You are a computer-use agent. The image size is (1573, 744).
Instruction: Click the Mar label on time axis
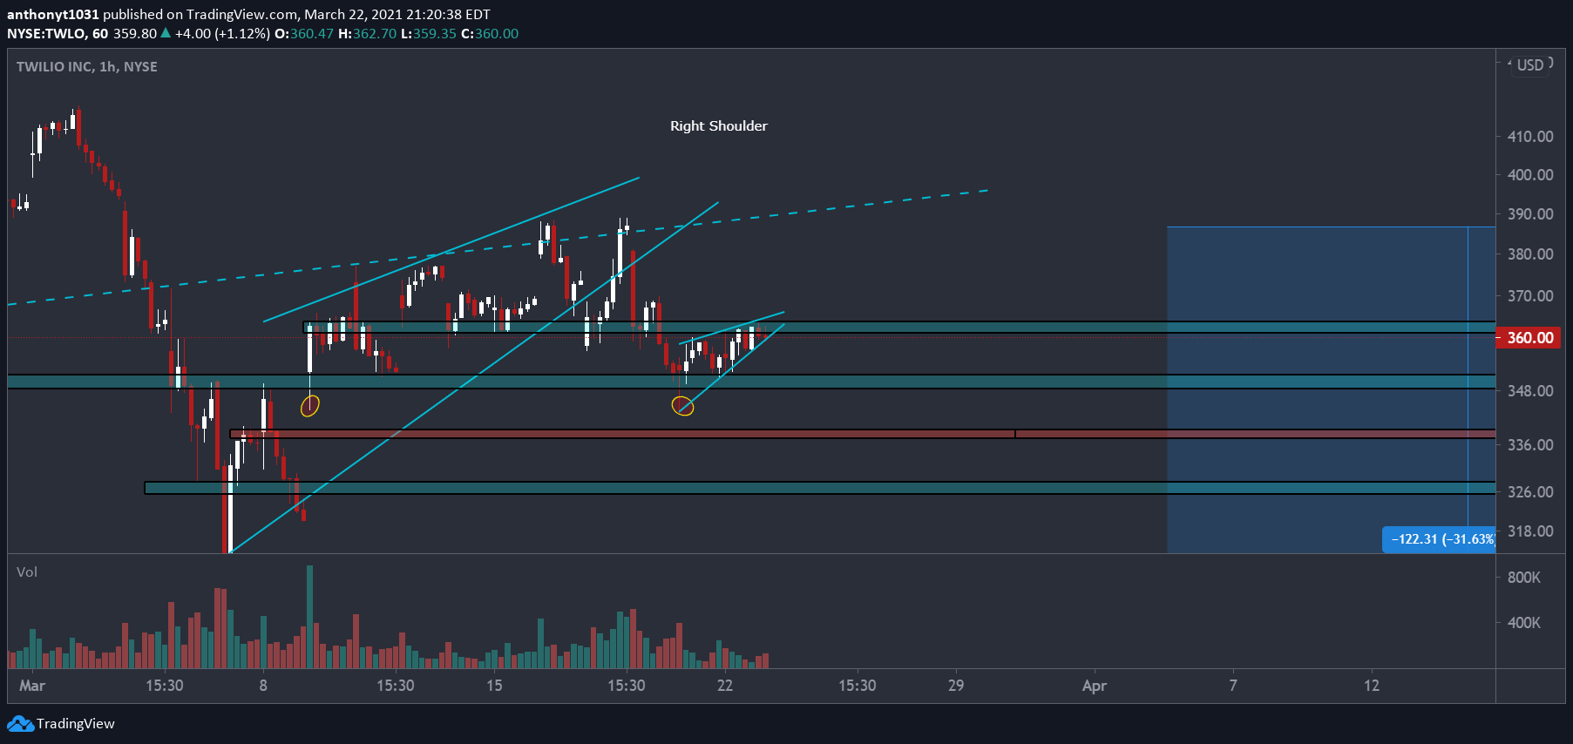pos(32,686)
